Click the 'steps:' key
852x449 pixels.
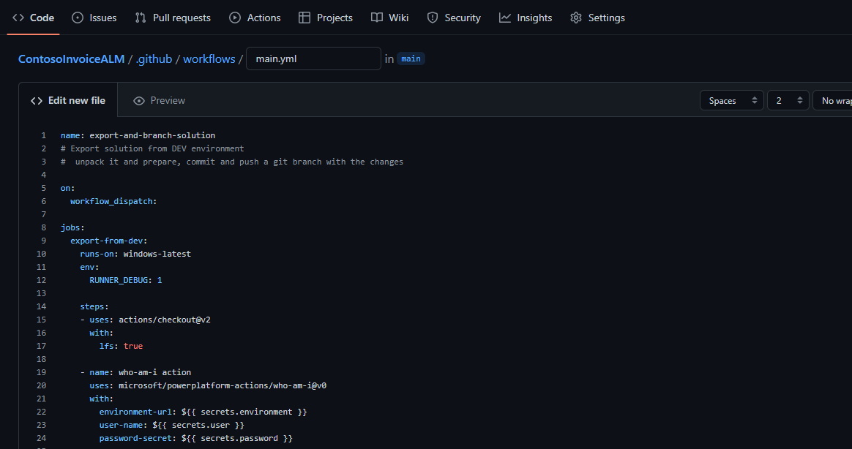pos(94,306)
